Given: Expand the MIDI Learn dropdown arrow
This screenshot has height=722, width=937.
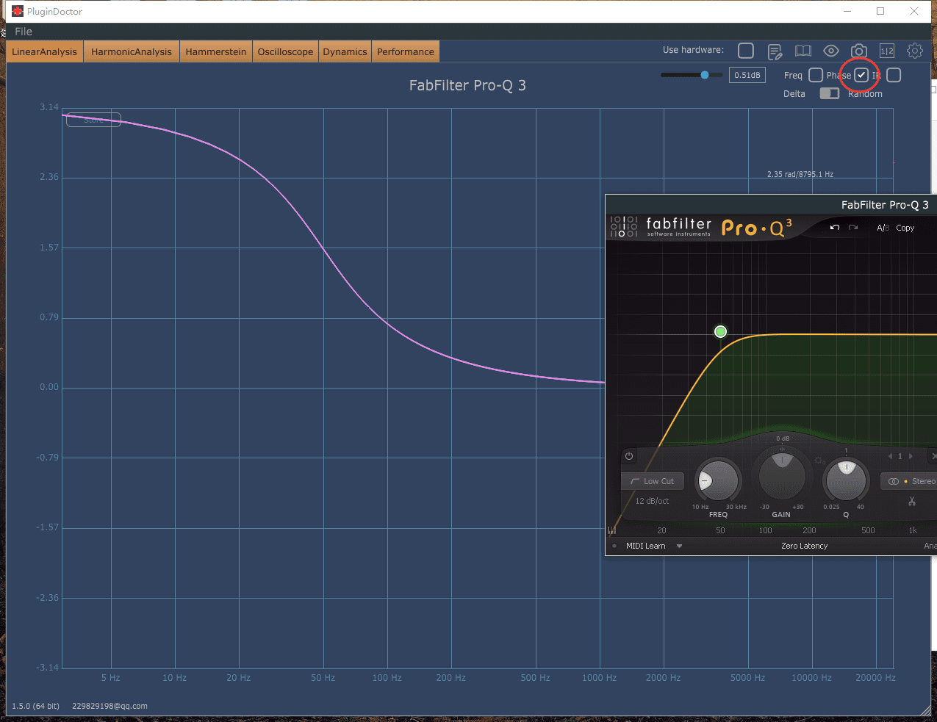Looking at the screenshot, I should pos(679,546).
